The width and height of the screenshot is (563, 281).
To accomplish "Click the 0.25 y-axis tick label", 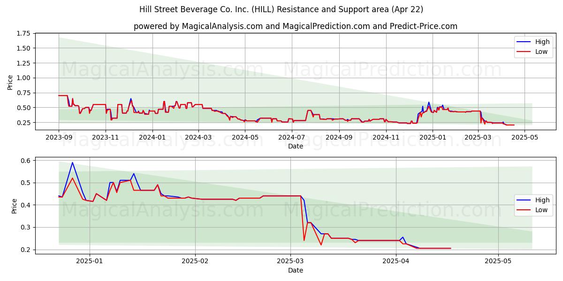I will coord(23,123).
